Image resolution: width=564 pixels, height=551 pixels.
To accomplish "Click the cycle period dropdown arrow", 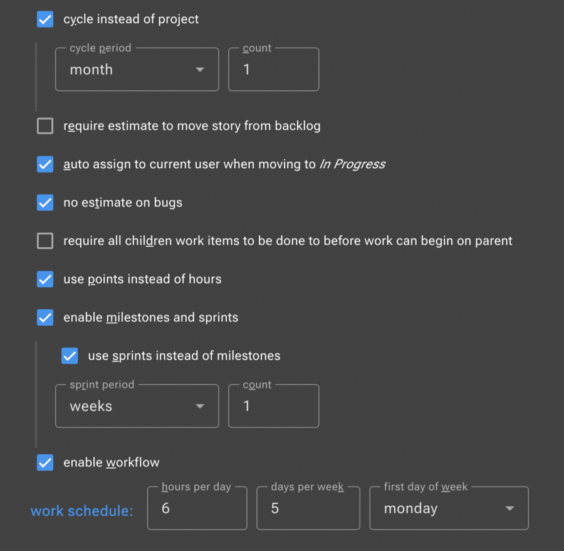I will [200, 70].
